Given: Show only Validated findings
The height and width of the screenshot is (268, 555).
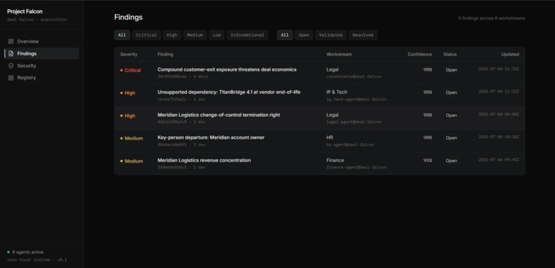Looking at the screenshot, I should pos(331,35).
